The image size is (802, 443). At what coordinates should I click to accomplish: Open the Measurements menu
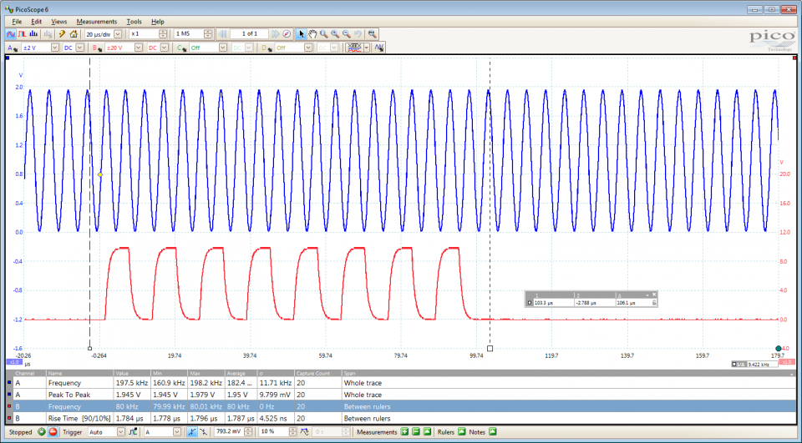tap(96, 21)
